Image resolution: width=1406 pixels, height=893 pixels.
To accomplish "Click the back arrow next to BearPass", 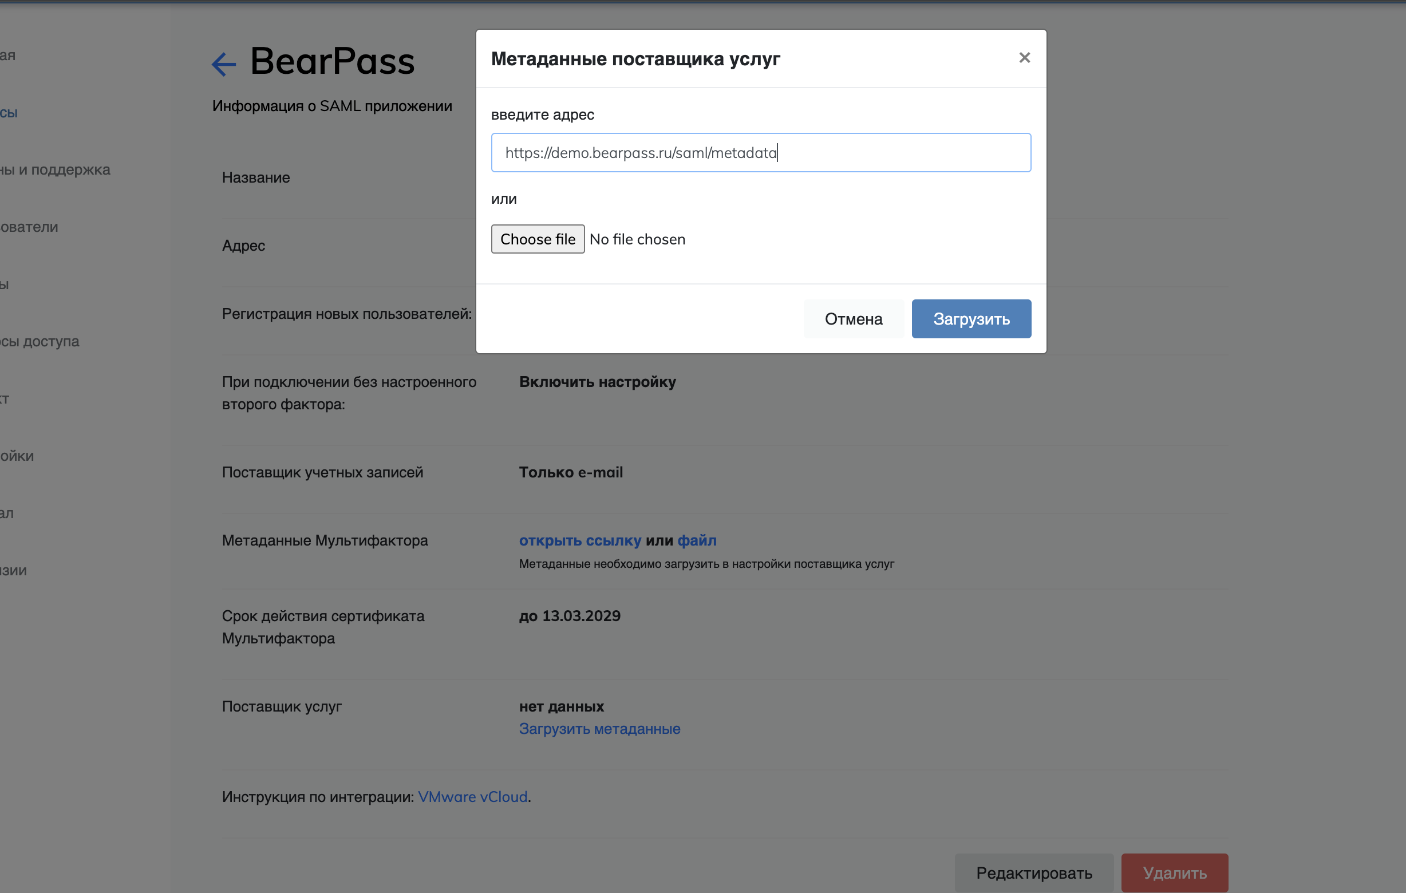I will tap(224, 64).
